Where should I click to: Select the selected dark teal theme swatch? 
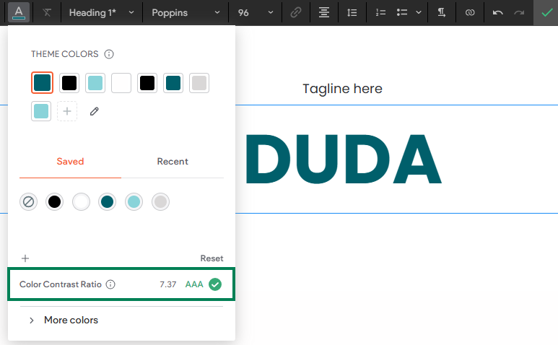(43, 83)
